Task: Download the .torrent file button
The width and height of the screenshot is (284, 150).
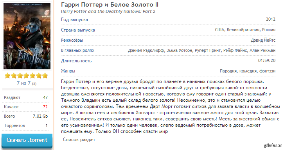Action: click(x=27, y=140)
